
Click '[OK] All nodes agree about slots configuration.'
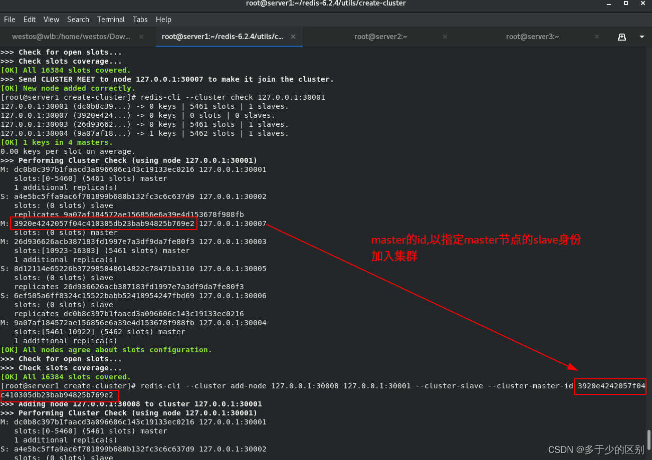[x=106, y=350]
